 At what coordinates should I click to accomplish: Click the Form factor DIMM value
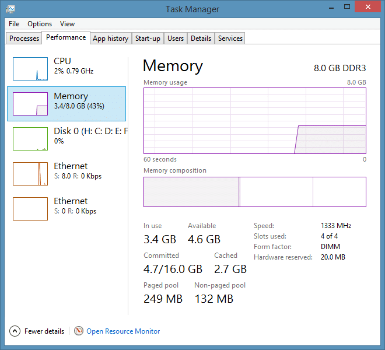click(330, 246)
